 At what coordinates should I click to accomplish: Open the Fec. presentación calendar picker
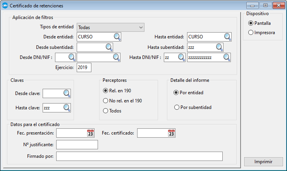click(x=91, y=133)
